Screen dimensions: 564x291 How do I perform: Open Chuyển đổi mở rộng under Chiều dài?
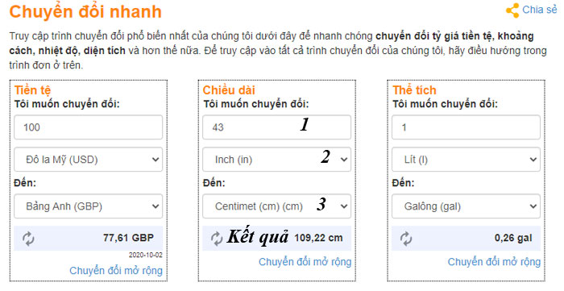tap(305, 262)
